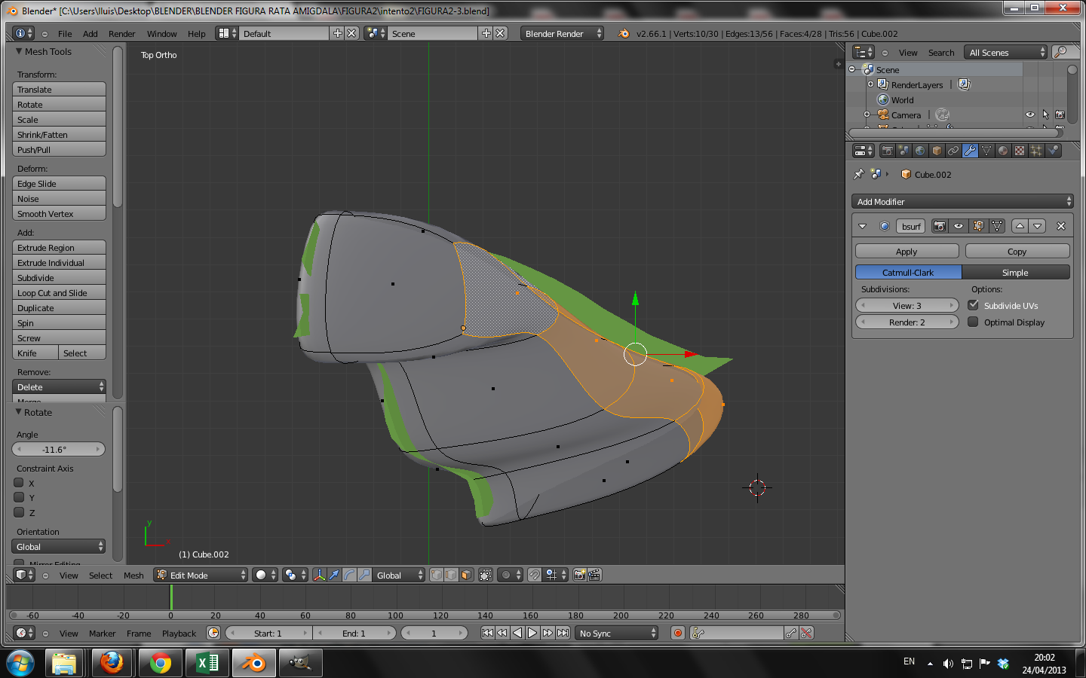
Task: Open the Render menu in top bar
Action: [x=121, y=34]
